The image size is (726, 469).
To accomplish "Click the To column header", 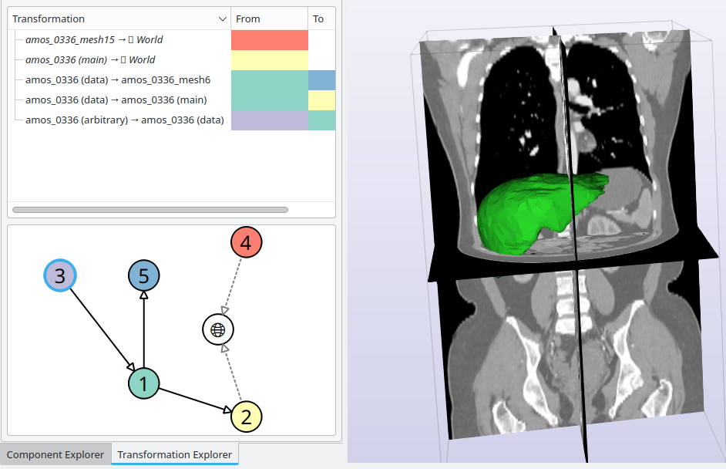I will pyautogui.click(x=319, y=19).
